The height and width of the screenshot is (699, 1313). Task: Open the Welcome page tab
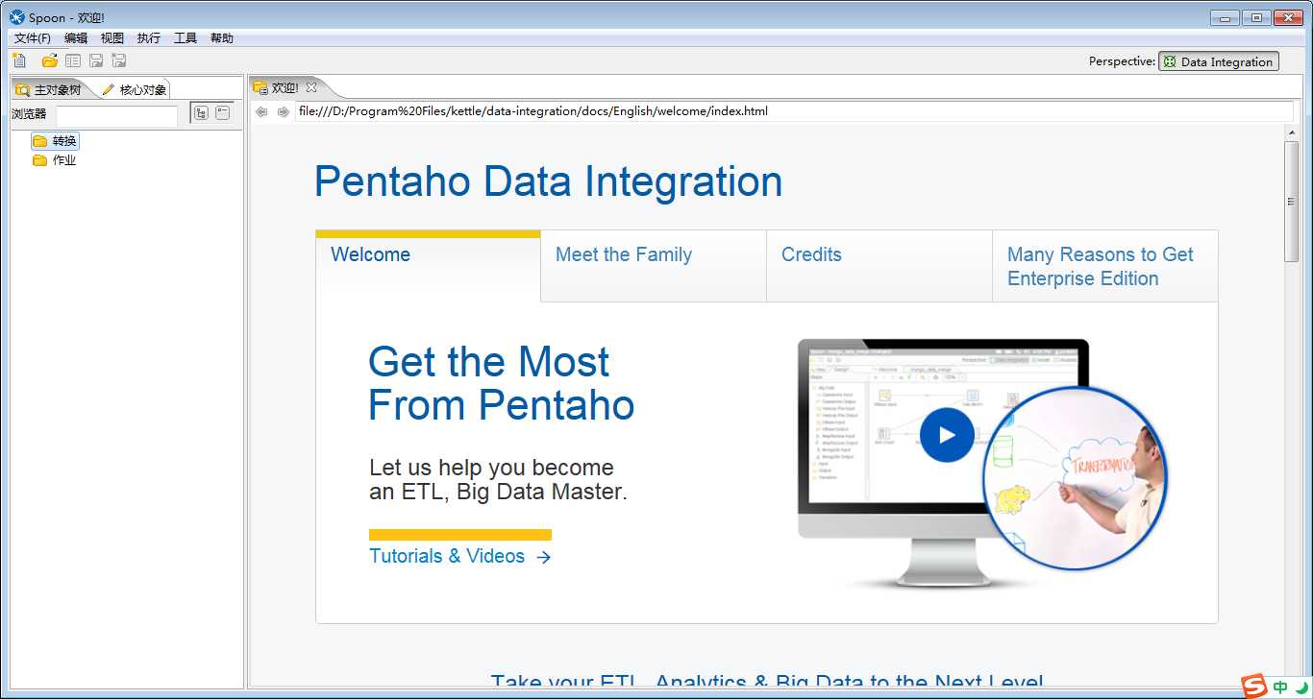(428, 265)
